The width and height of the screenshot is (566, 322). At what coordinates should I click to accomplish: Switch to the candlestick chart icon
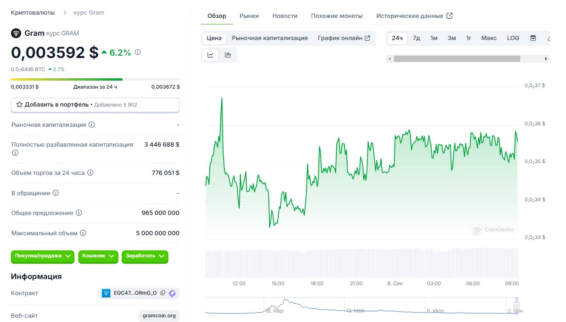pyautogui.click(x=228, y=55)
